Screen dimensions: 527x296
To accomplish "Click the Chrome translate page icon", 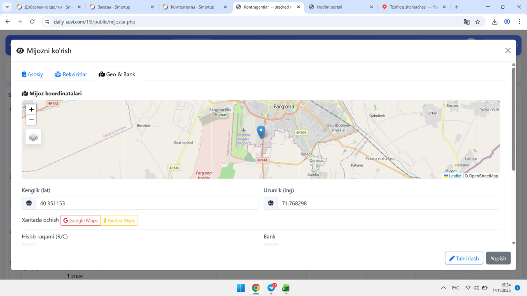I will pos(466,22).
